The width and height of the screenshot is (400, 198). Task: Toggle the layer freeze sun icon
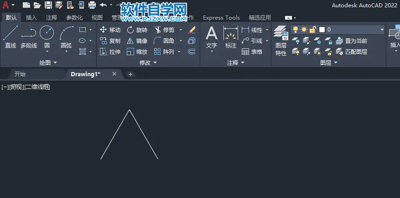(304, 30)
